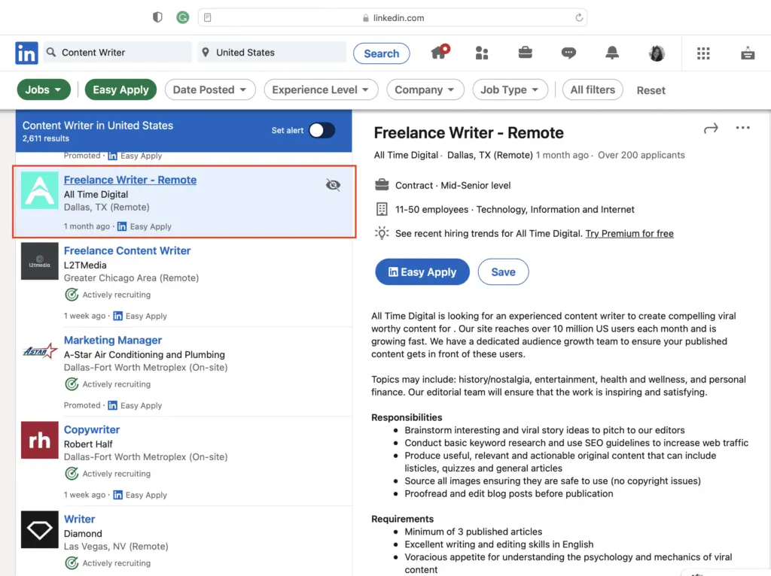Click the Grammarly browser extension icon
The image size is (771, 576).
tap(182, 17)
